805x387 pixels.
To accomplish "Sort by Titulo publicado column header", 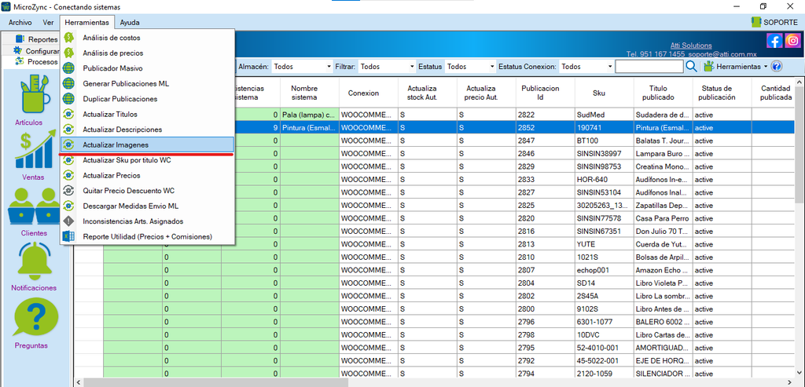I will (663, 93).
